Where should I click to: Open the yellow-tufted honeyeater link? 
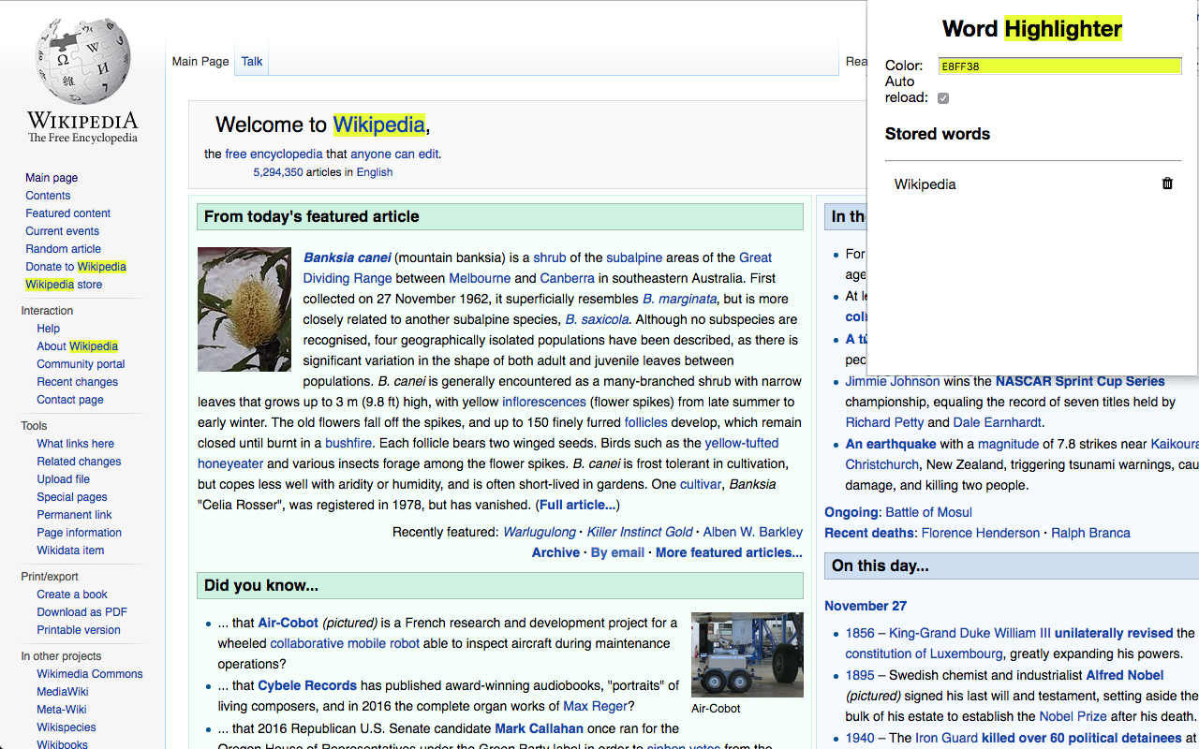488,453
